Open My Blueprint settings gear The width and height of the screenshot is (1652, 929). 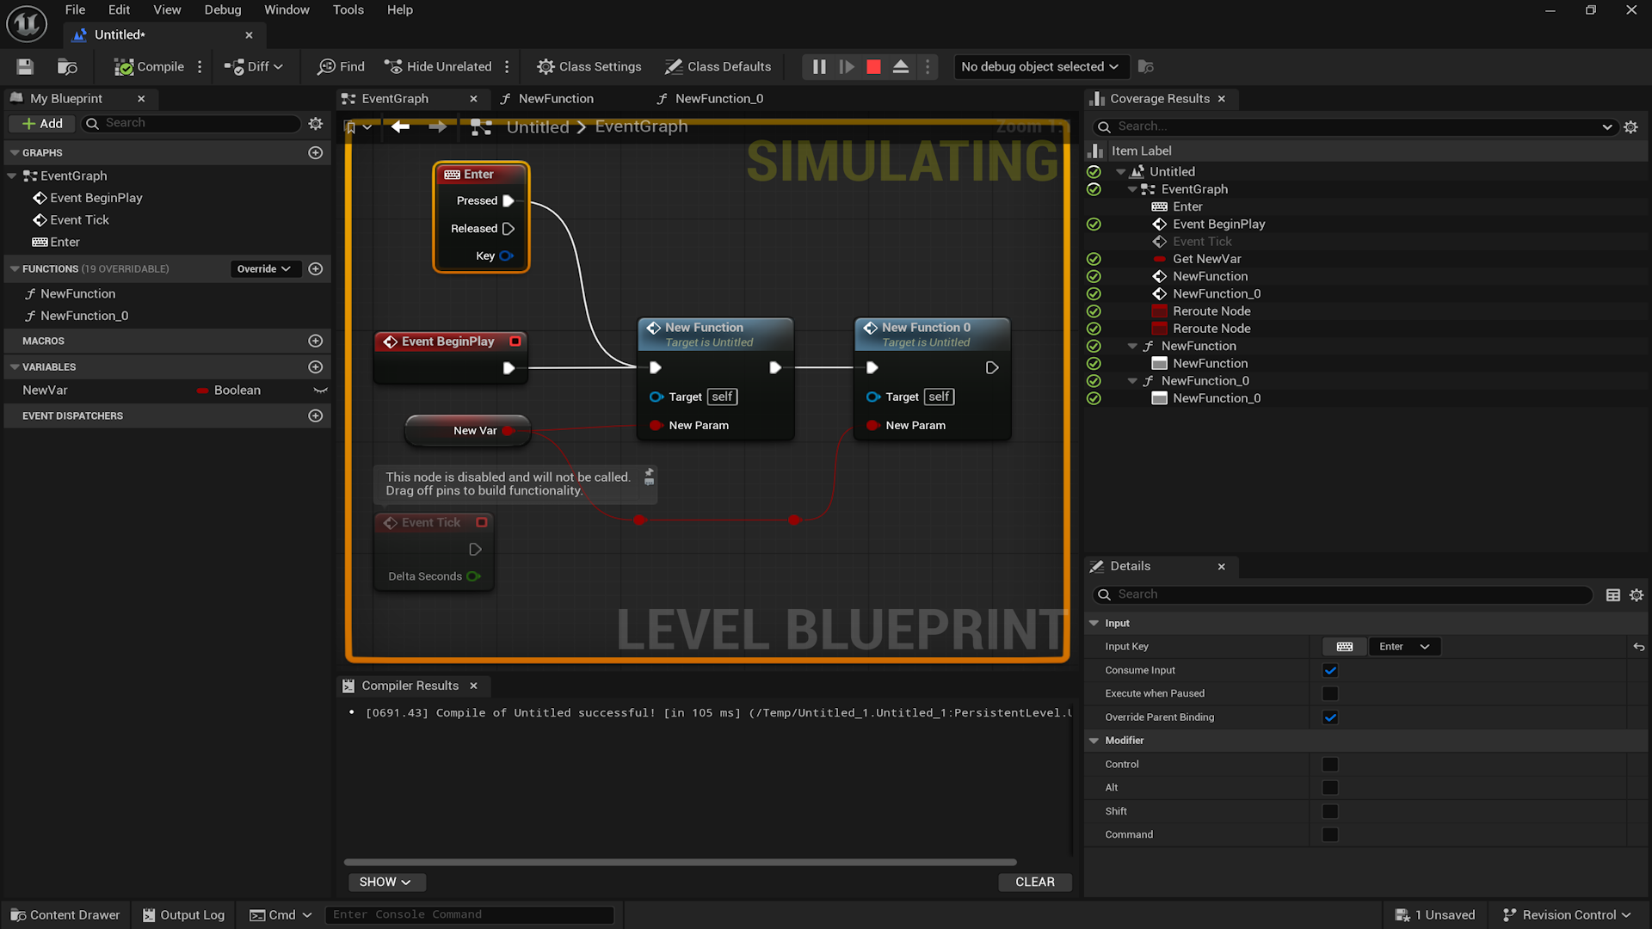pyautogui.click(x=316, y=123)
